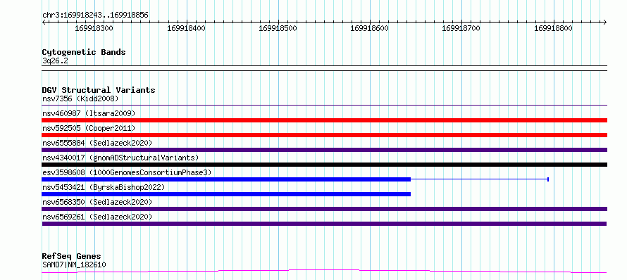The image size is (627, 280).
Task: Click the blue bar for nsv5453421
Action: (226, 194)
